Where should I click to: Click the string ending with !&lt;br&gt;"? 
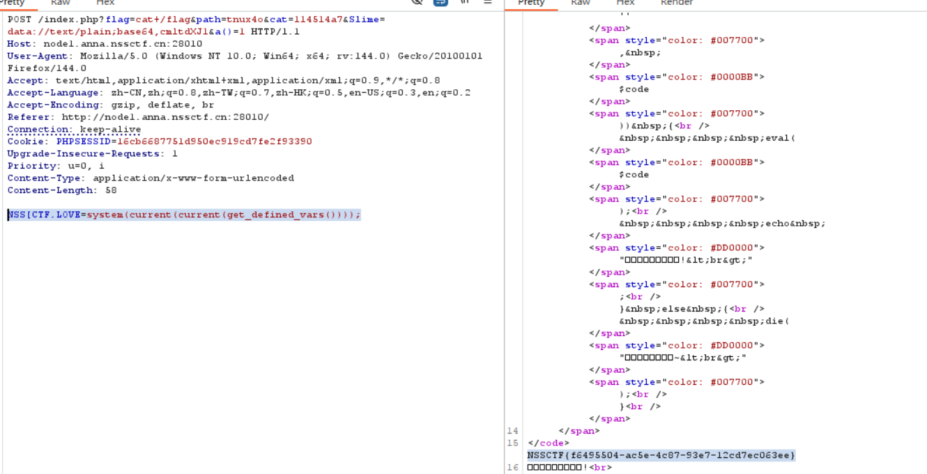pos(686,260)
